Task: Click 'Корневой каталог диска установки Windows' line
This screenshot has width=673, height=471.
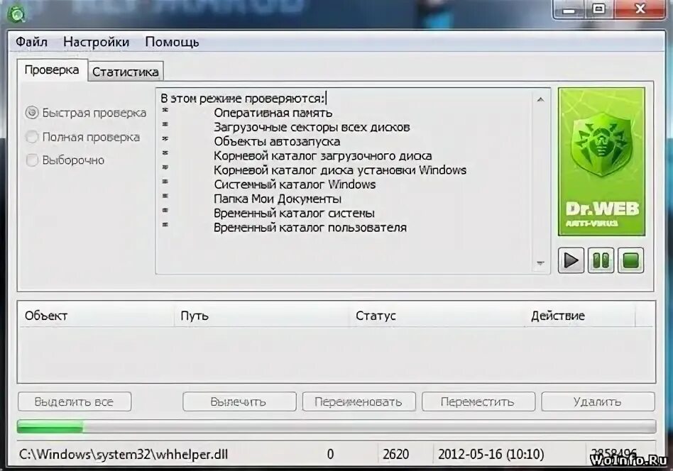Action: tap(340, 170)
